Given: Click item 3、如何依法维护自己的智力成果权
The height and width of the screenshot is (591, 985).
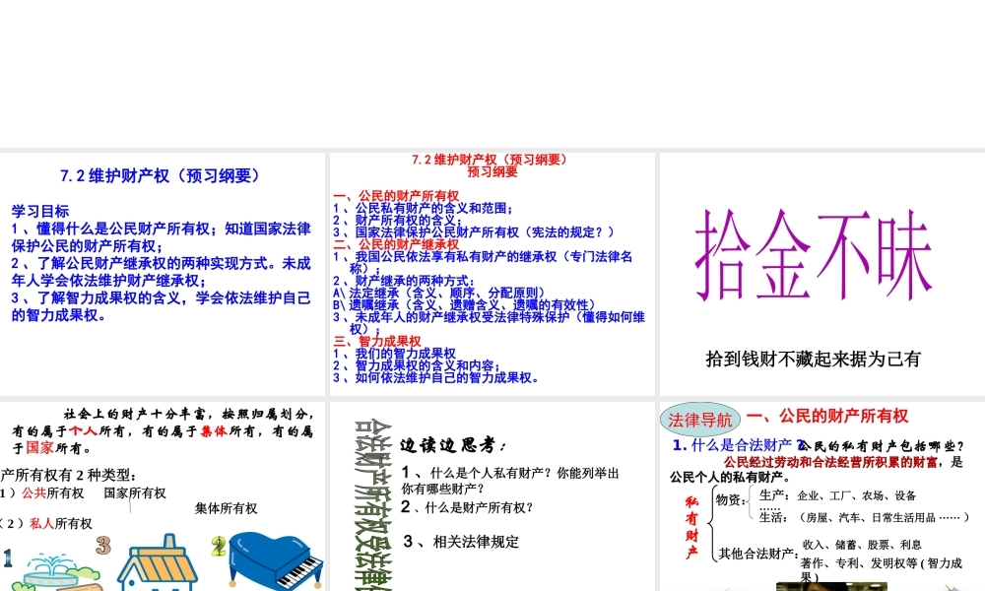Looking at the screenshot, I should coord(436,377).
